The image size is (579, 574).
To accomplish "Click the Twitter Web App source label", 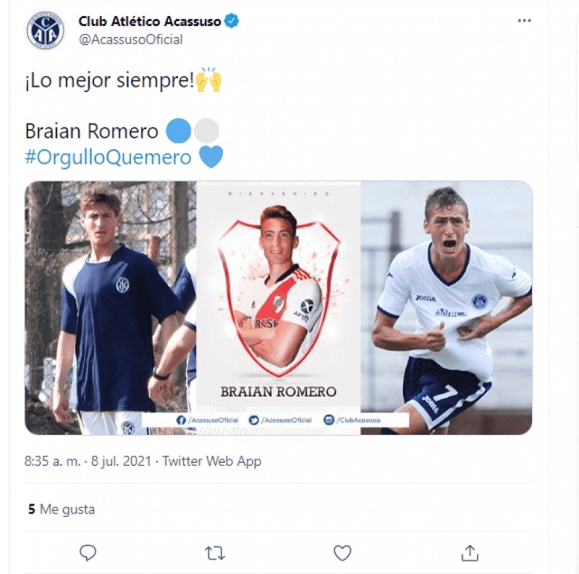I will point(212,461).
